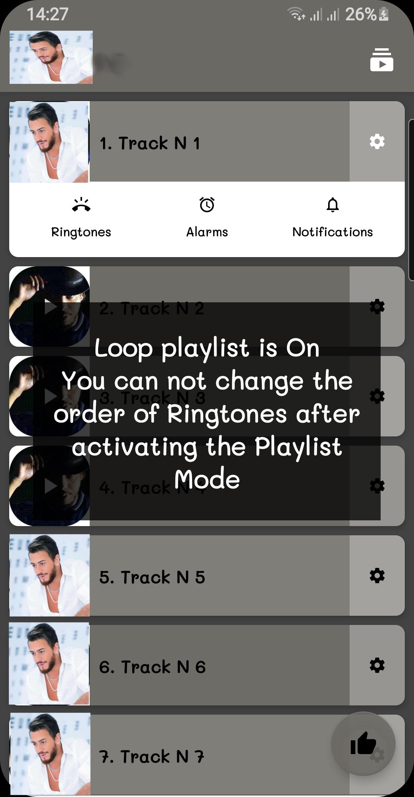Collapse the expanded Track N 1 row
Screen dimensions: 414x797
[219, 141]
